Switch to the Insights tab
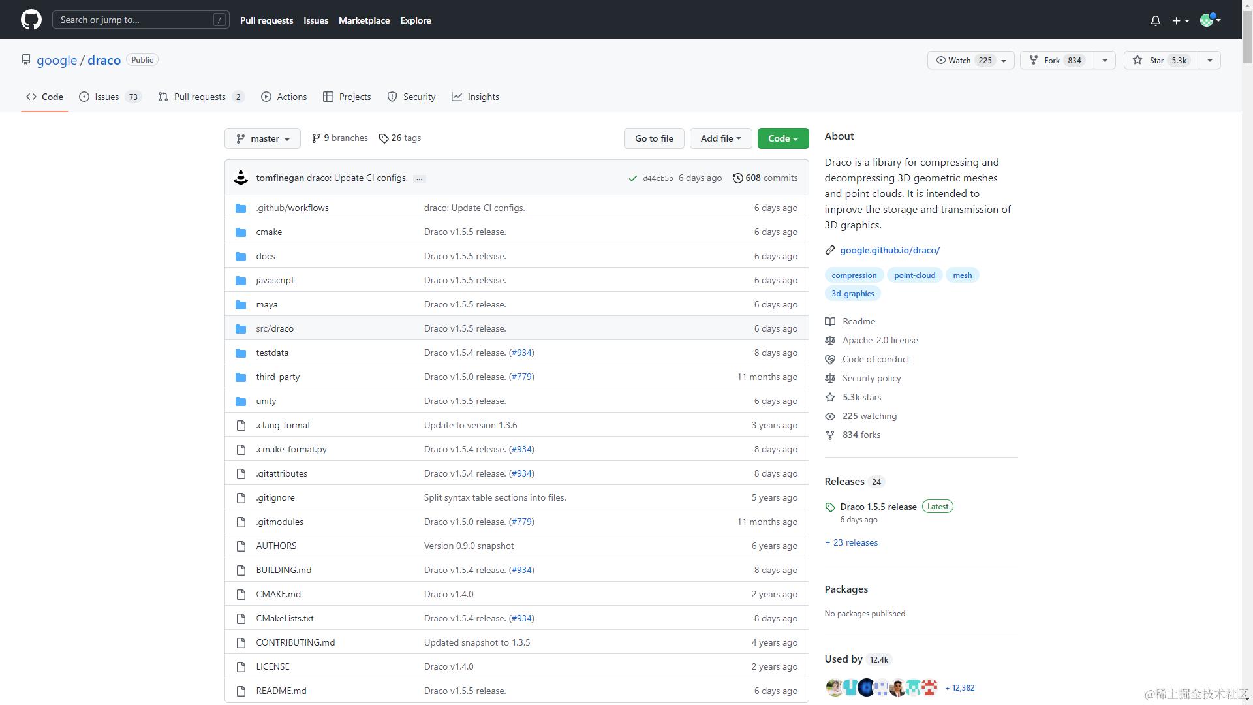The height and width of the screenshot is (705, 1253). point(476,97)
